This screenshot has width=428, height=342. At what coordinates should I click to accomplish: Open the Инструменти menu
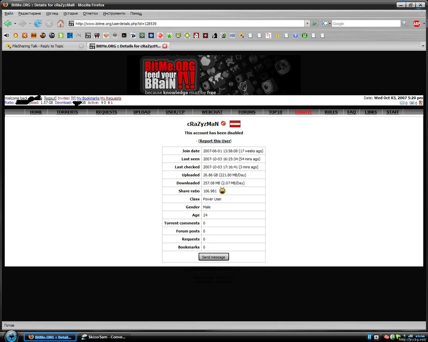[x=114, y=13]
